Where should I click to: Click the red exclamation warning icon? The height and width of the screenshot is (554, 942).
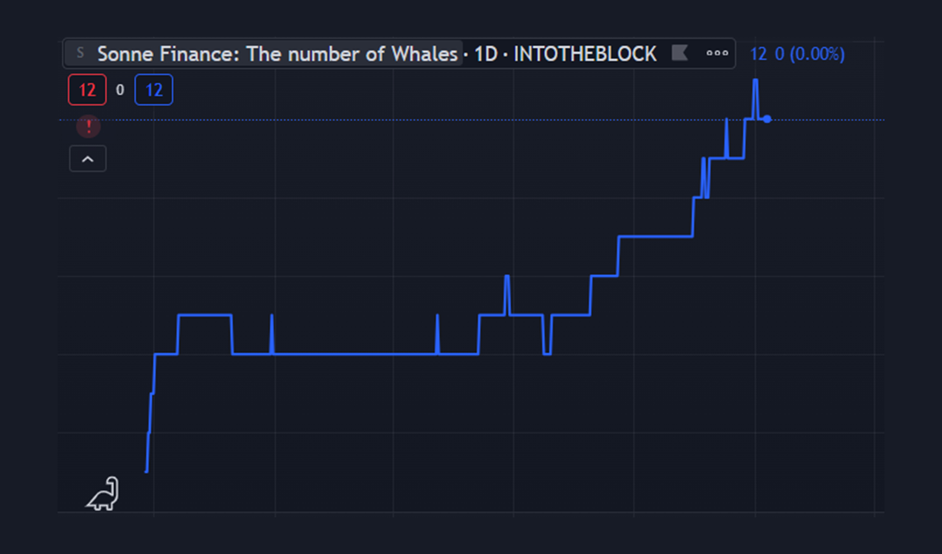point(88,127)
